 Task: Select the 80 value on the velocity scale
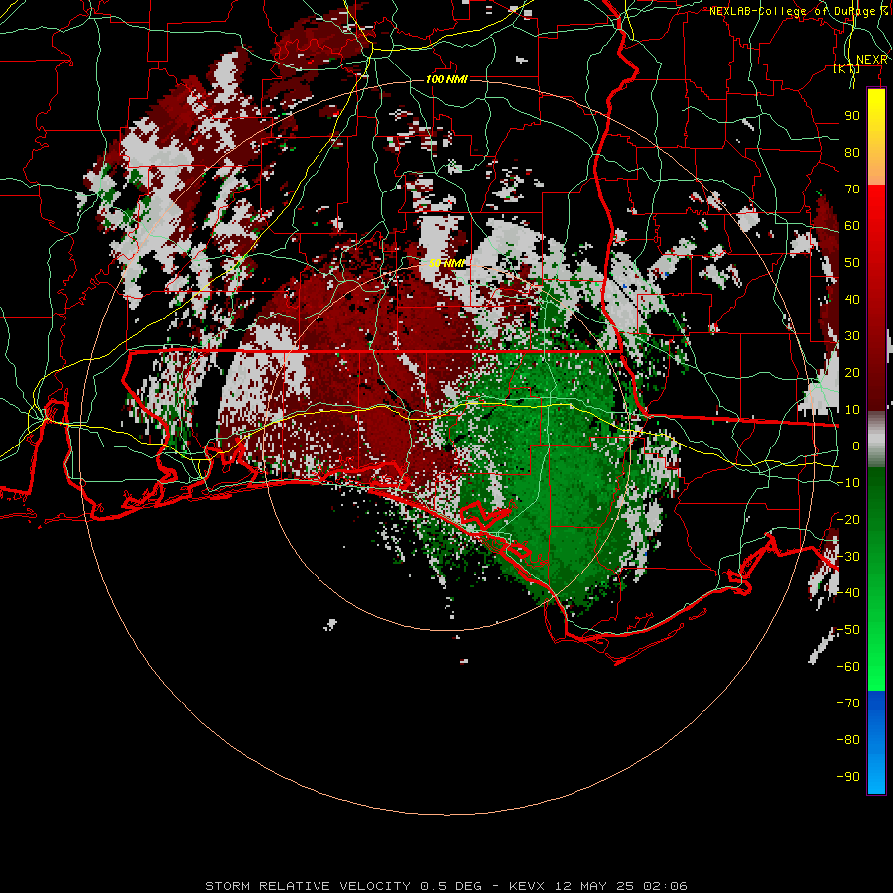852,152
